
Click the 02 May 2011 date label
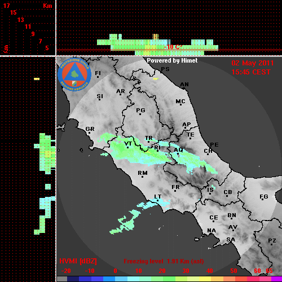click(x=253, y=63)
